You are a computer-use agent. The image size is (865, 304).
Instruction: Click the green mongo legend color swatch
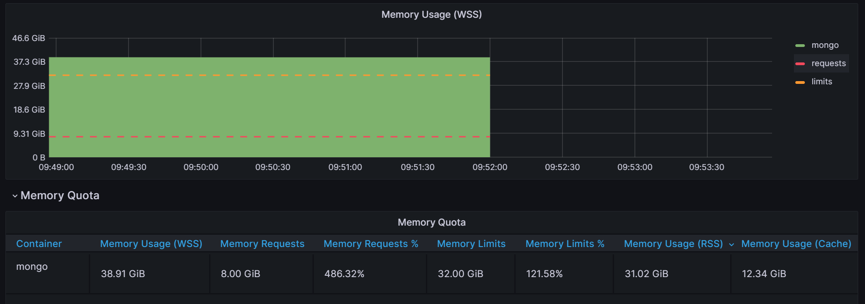(800, 46)
